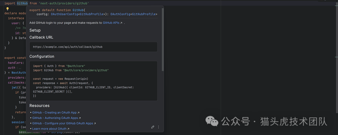Click the callback URL code block

pyautogui.click(x=93, y=47)
